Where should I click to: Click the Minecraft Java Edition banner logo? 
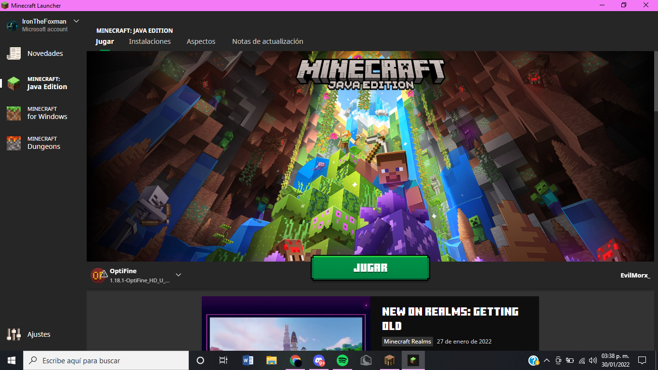[x=370, y=74]
